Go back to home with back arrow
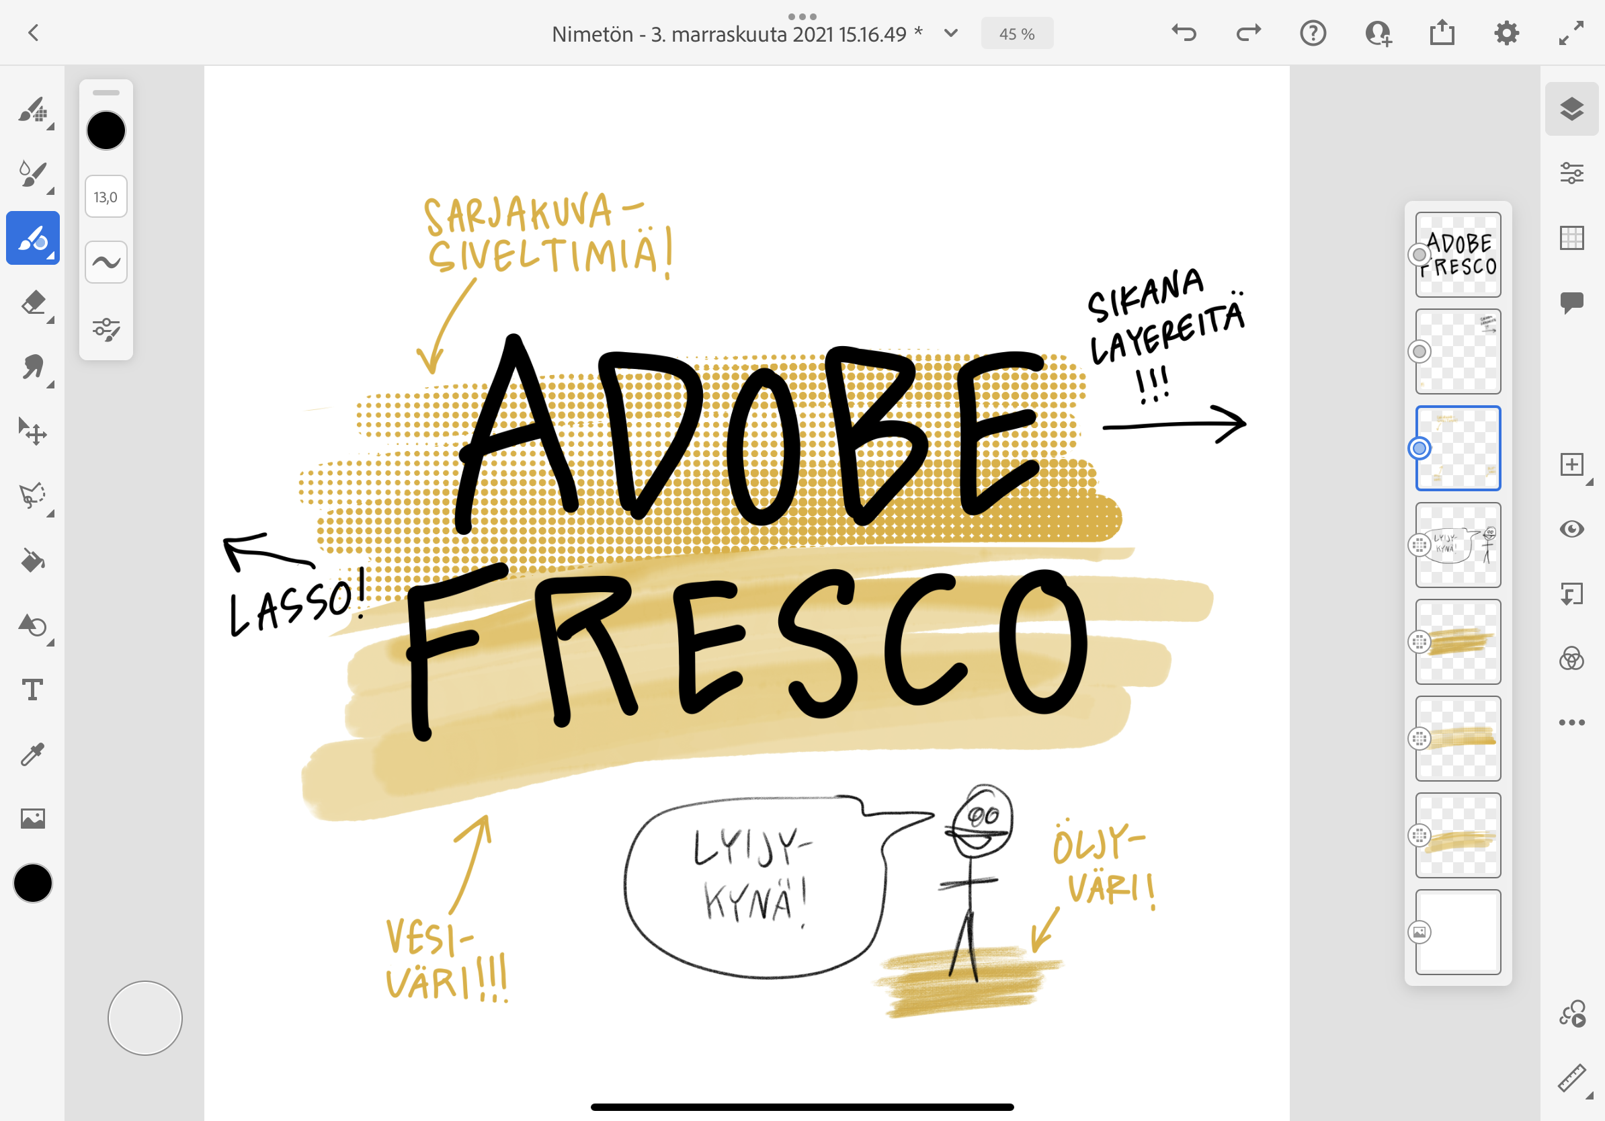The height and width of the screenshot is (1121, 1605). point(34,33)
